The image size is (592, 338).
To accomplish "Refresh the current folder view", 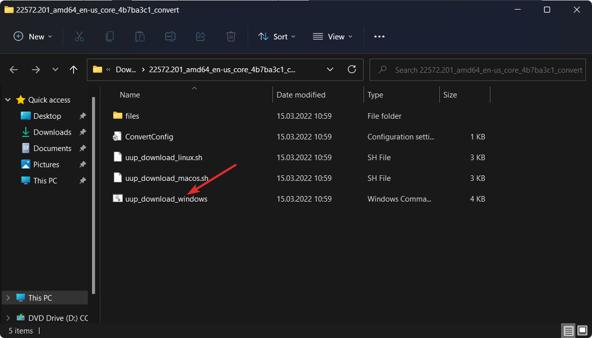I will click(352, 69).
